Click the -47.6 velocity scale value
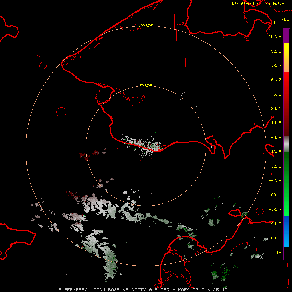The image size is (292, 292). click(275, 181)
